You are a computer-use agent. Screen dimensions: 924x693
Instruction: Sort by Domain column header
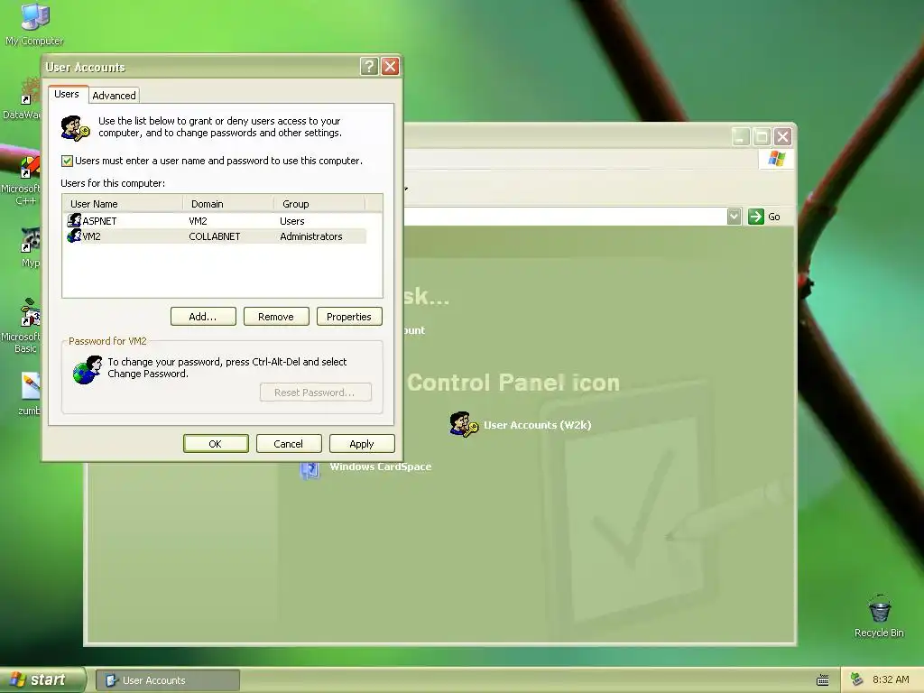(x=228, y=204)
